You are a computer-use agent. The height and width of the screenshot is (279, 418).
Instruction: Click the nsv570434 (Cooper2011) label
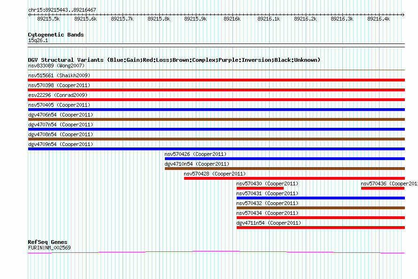pos(267,213)
